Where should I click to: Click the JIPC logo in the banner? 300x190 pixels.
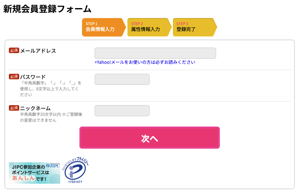[53, 166]
